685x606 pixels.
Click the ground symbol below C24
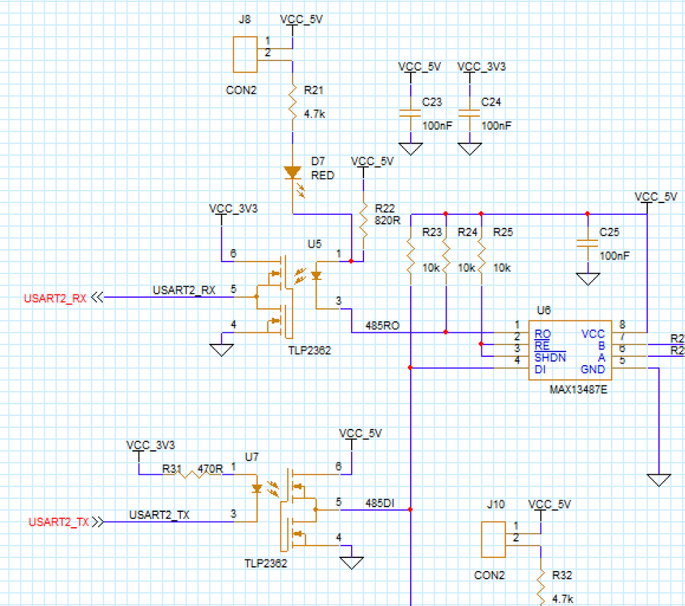[x=470, y=149]
